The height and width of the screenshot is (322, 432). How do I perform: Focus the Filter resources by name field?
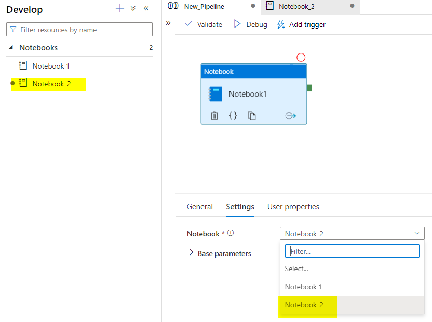pyautogui.click(x=83, y=30)
